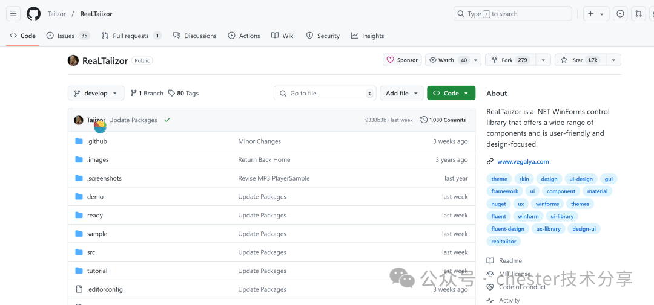
Task: Click the Sponsor button
Action: click(x=402, y=60)
